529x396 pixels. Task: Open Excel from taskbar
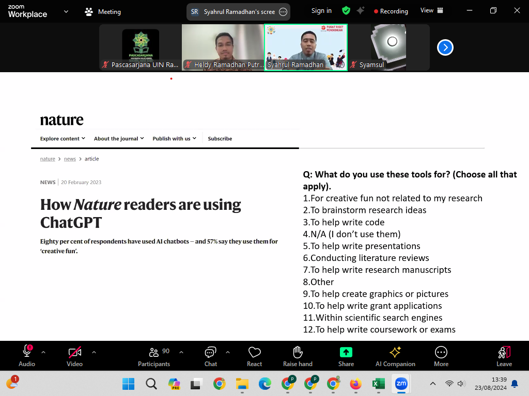[x=379, y=384]
